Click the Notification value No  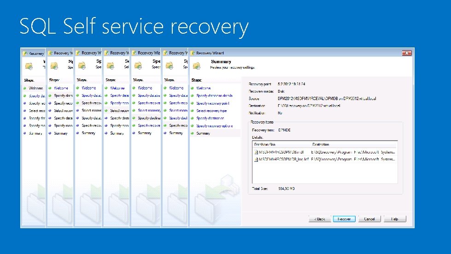[x=280, y=113]
